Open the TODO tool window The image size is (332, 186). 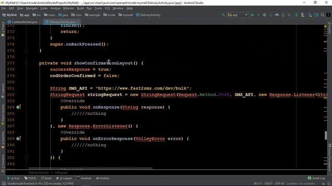pyautogui.click(x=30, y=178)
